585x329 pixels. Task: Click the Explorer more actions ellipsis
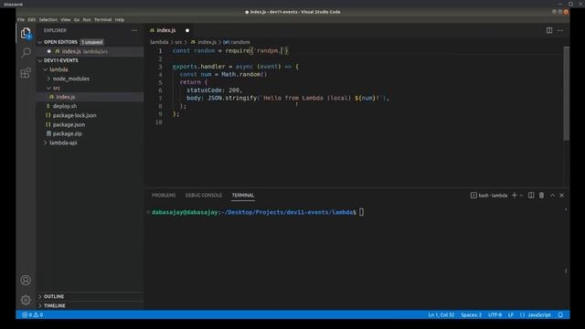(x=134, y=30)
